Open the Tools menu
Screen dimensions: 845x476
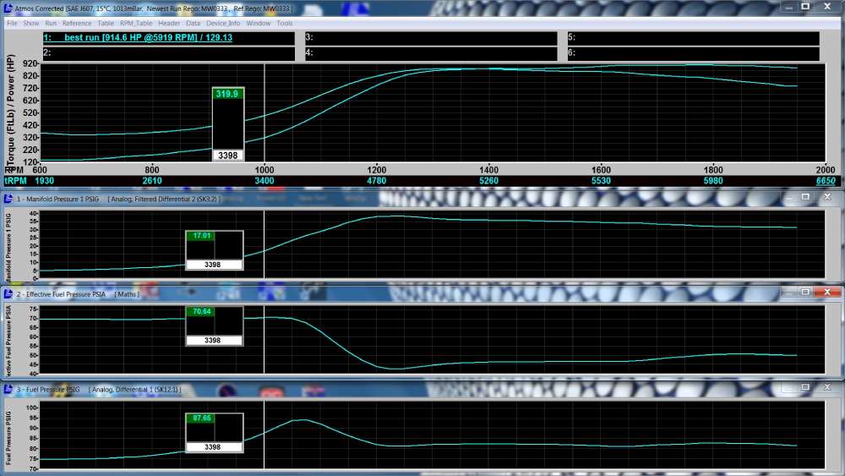[x=285, y=23]
